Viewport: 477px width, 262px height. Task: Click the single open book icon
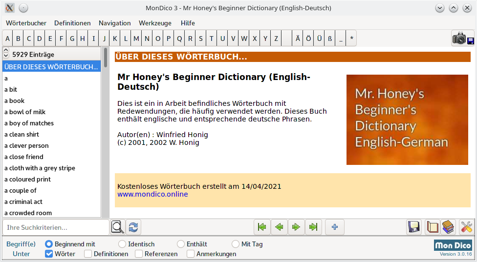[x=432, y=227]
